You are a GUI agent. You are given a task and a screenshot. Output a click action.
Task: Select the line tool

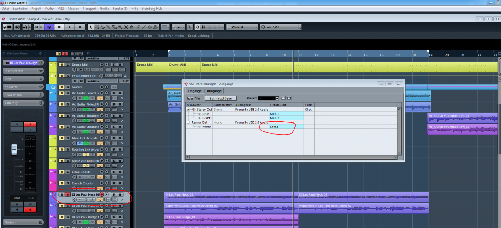144,27
